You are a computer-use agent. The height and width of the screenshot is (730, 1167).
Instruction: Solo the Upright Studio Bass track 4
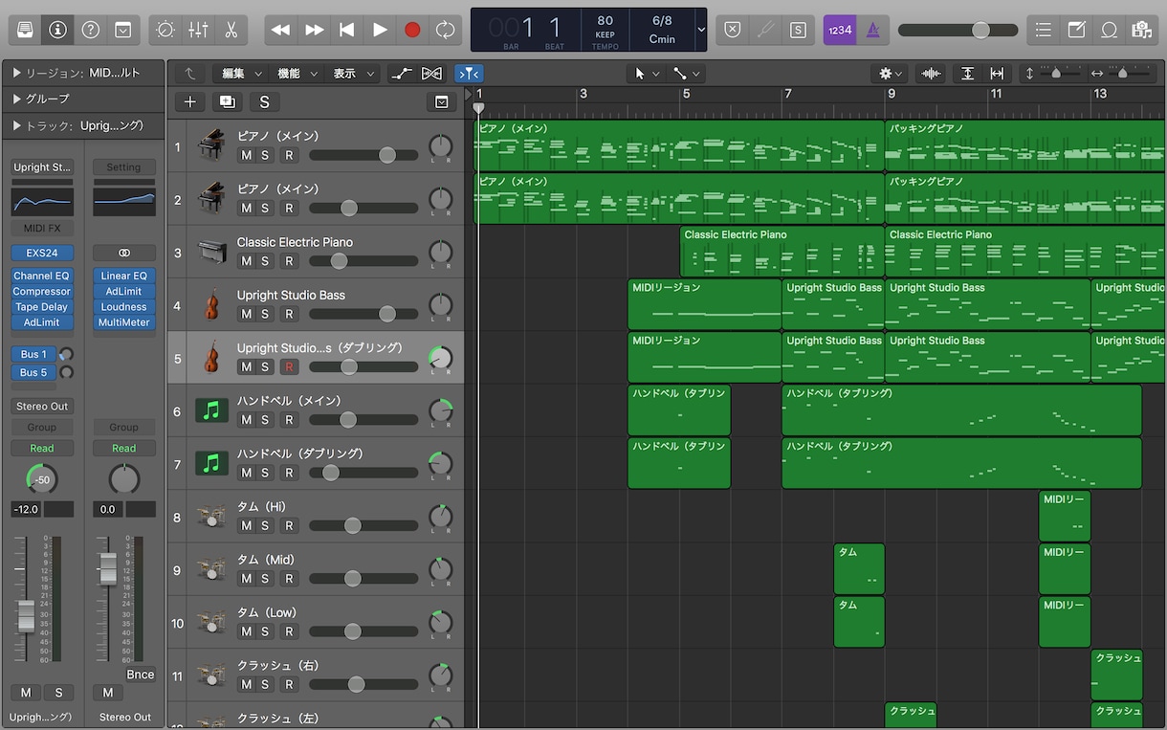(x=265, y=314)
